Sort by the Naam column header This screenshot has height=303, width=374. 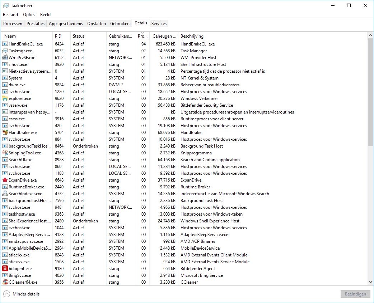pos(27,36)
